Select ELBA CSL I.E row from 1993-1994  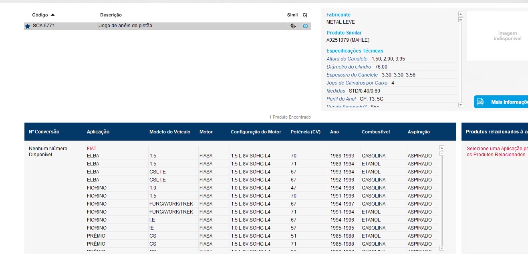pos(261,172)
